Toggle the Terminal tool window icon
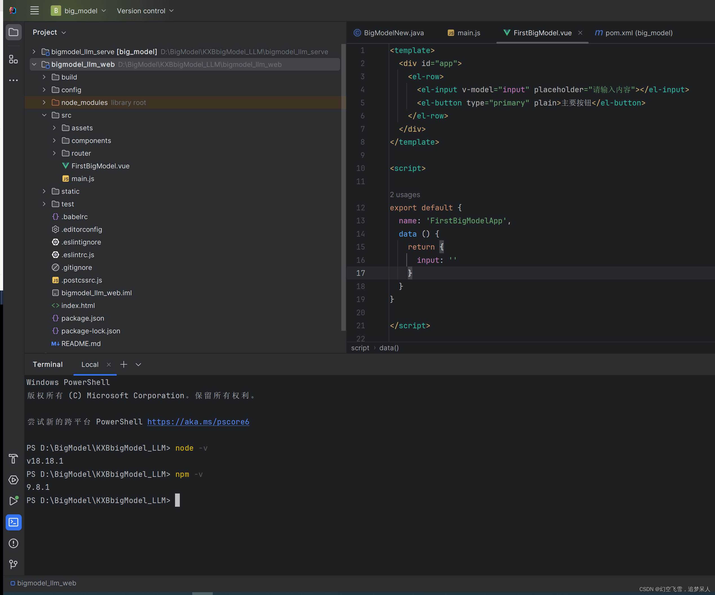 pos(14,522)
